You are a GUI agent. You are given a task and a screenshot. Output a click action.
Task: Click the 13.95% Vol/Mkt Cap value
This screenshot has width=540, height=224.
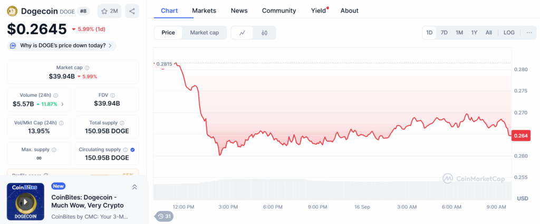39,131
